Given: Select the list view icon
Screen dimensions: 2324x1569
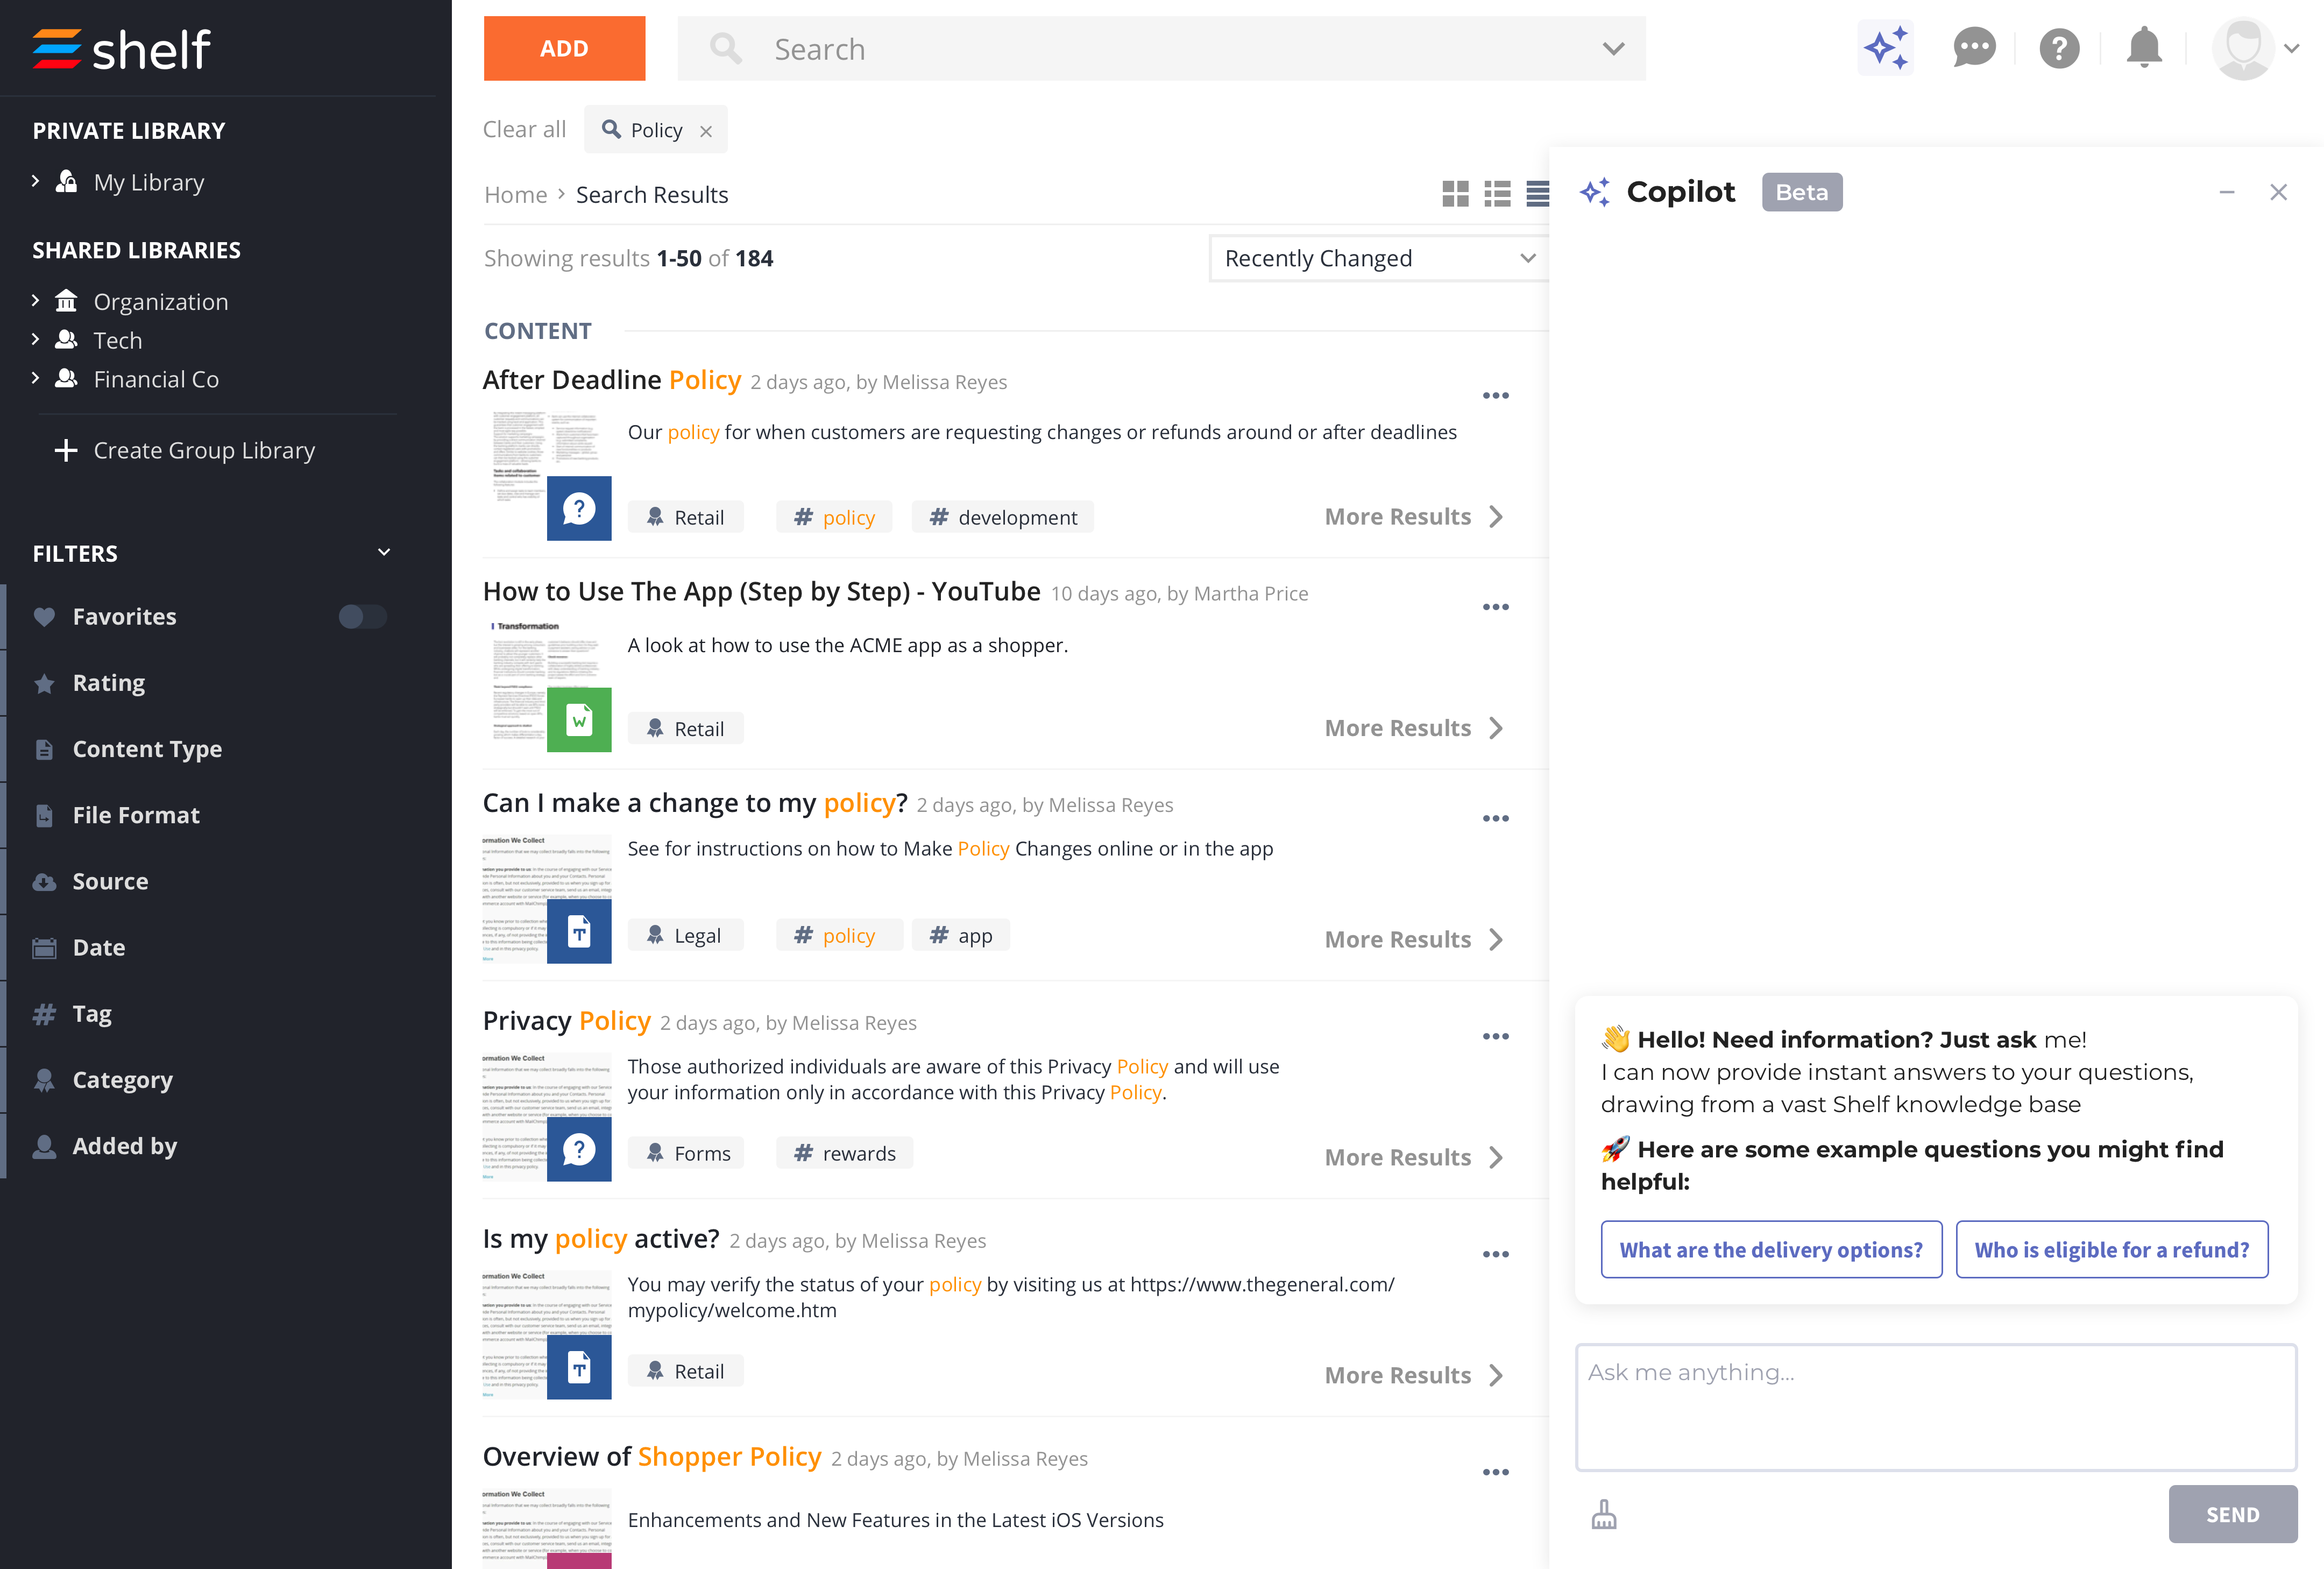Looking at the screenshot, I should pos(1497,193).
